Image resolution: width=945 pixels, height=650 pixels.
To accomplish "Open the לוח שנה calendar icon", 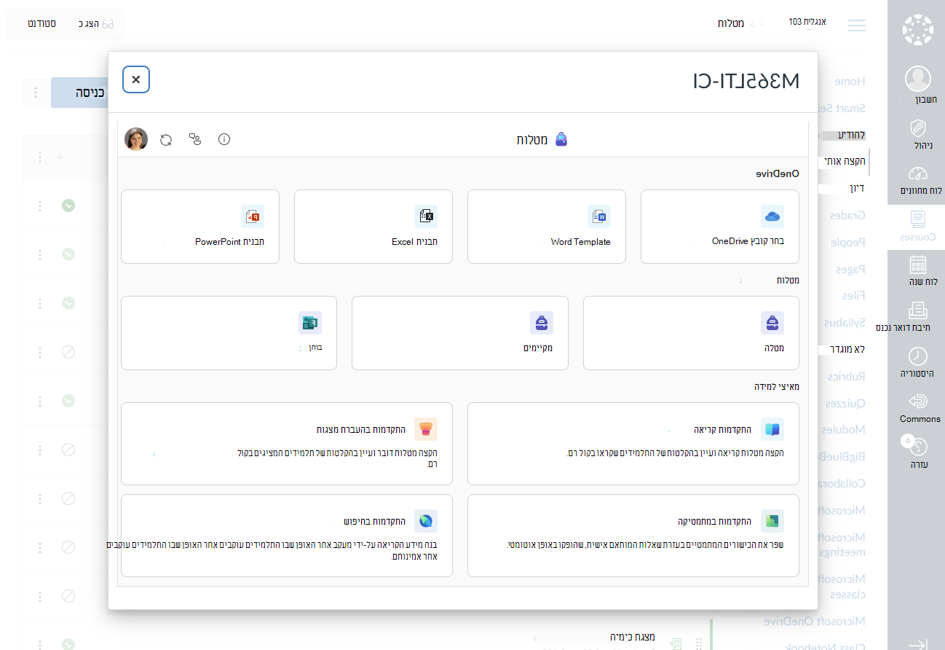I will [917, 264].
